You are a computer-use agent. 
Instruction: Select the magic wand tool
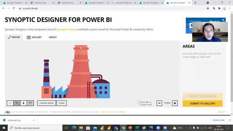tap(17, 103)
